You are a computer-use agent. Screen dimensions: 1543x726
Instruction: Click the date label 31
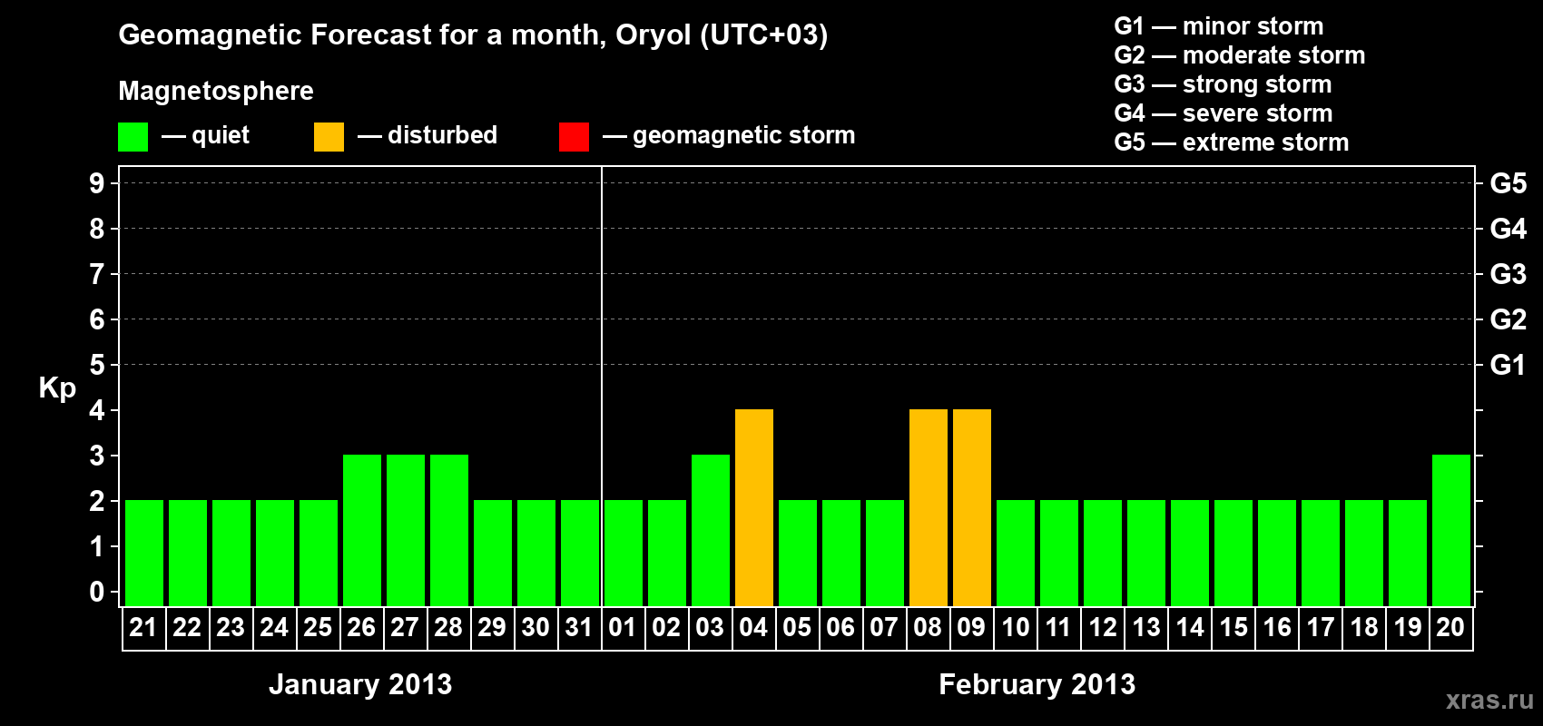(x=579, y=627)
